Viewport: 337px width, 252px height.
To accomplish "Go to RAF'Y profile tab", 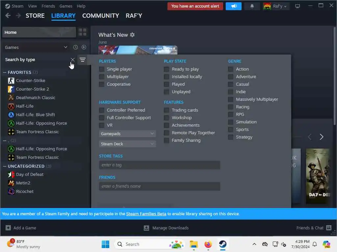I will [x=134, y=16].
